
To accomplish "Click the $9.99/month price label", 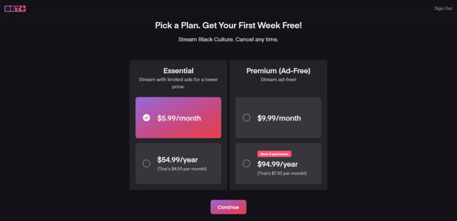I will pyautogui.click(x=279, y=118).
